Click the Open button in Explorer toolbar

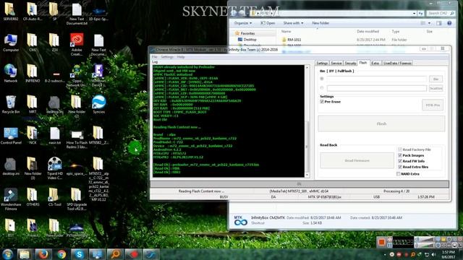click(x=268, y=23)
